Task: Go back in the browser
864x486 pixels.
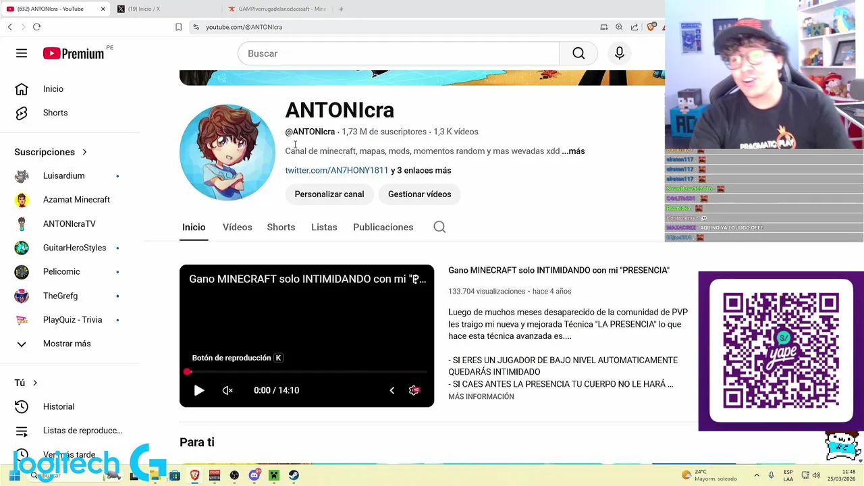Action: (9, 27)
